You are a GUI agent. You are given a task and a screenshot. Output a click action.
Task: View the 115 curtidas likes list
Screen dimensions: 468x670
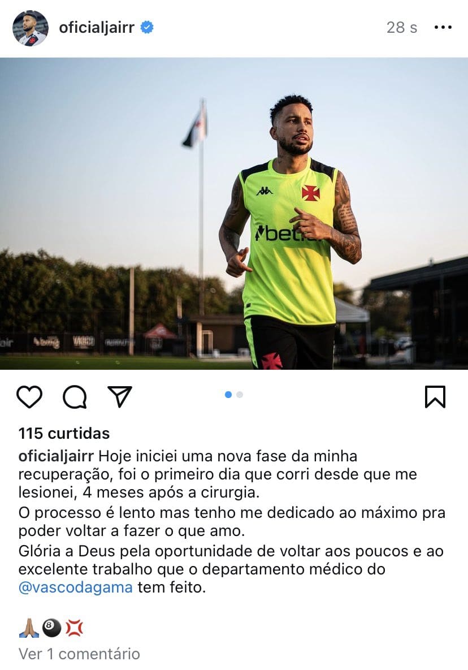[x=64, y=433]
